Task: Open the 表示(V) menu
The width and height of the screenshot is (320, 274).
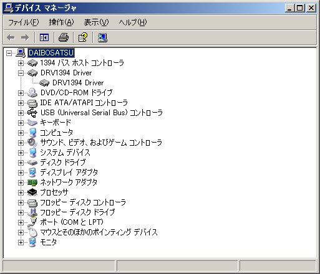Action: point(96,22)
